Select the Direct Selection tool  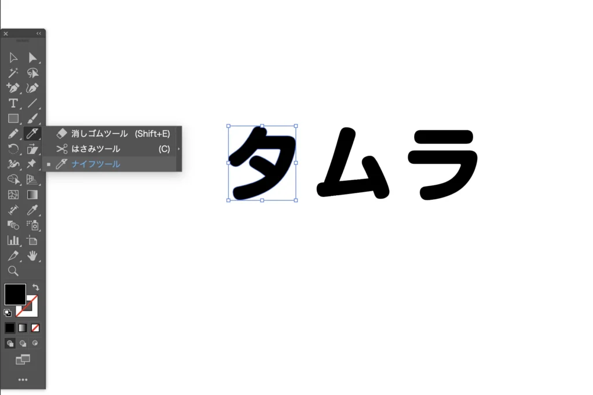[32, 58]
